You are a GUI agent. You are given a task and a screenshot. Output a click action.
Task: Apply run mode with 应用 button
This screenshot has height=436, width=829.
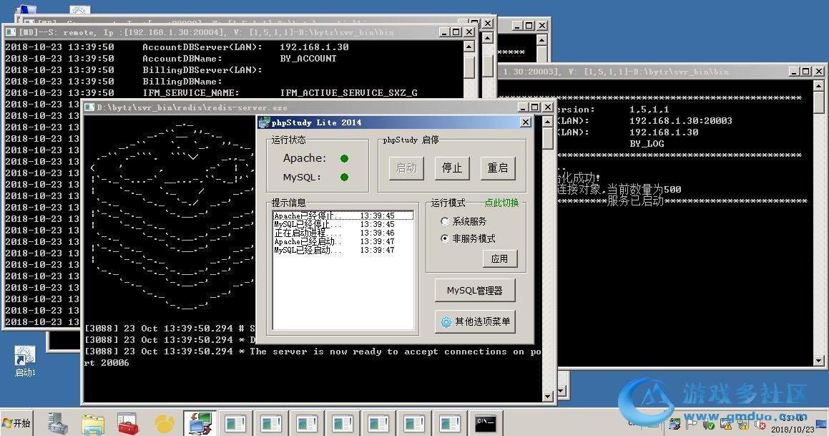[x=499, y=258]
